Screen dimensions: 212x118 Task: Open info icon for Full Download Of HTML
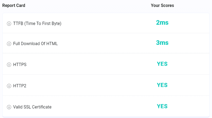(9, 44)
